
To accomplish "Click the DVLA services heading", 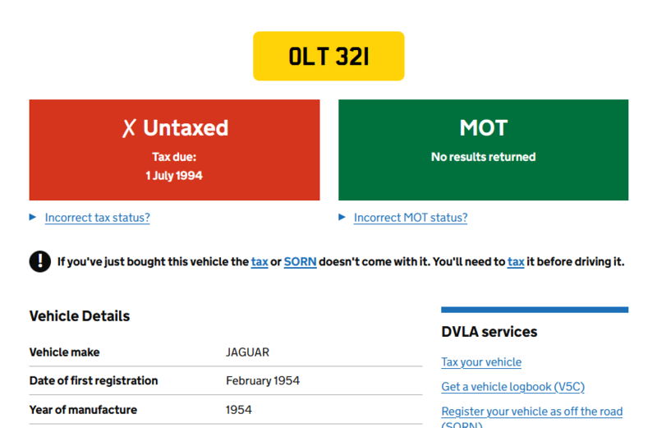I will coord(489,332).
